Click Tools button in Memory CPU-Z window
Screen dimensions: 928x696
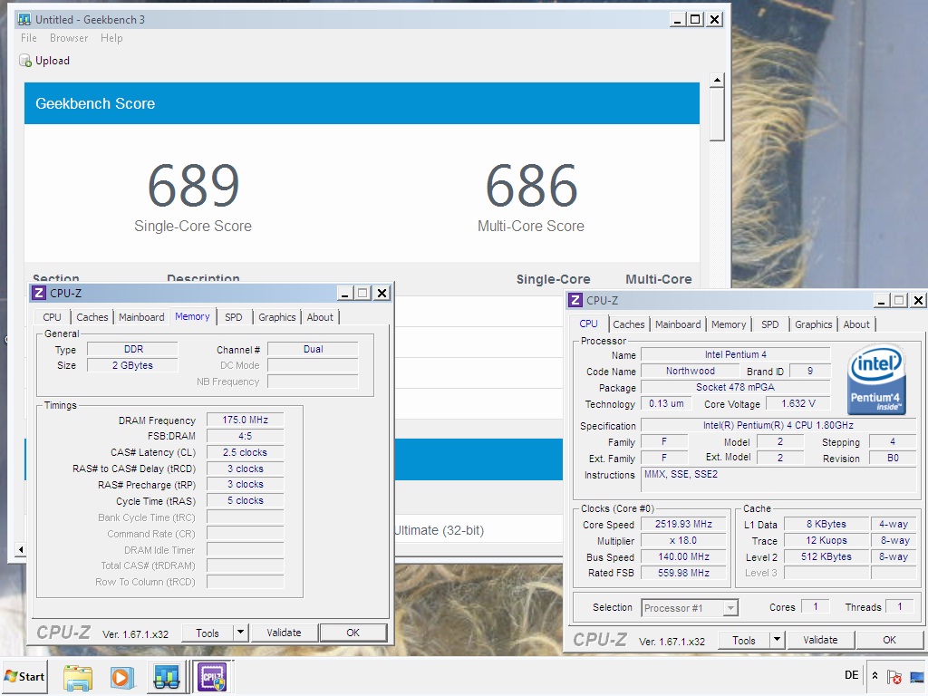[208, 633]
